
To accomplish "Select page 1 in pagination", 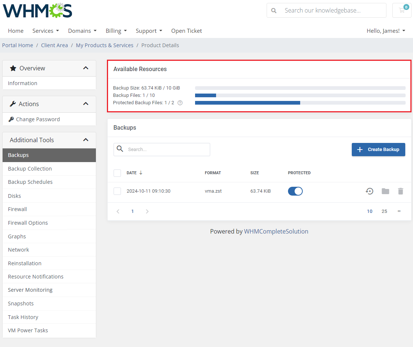I will click(x=132, y=211).
